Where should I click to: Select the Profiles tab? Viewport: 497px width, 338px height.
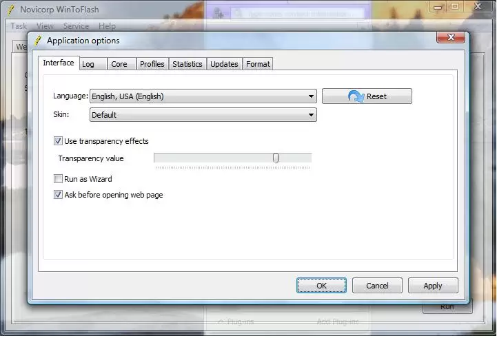152,64
